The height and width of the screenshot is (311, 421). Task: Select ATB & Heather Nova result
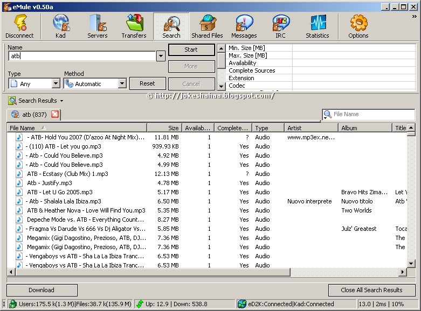86,210
